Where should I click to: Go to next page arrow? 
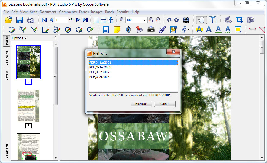click(78, 20)
